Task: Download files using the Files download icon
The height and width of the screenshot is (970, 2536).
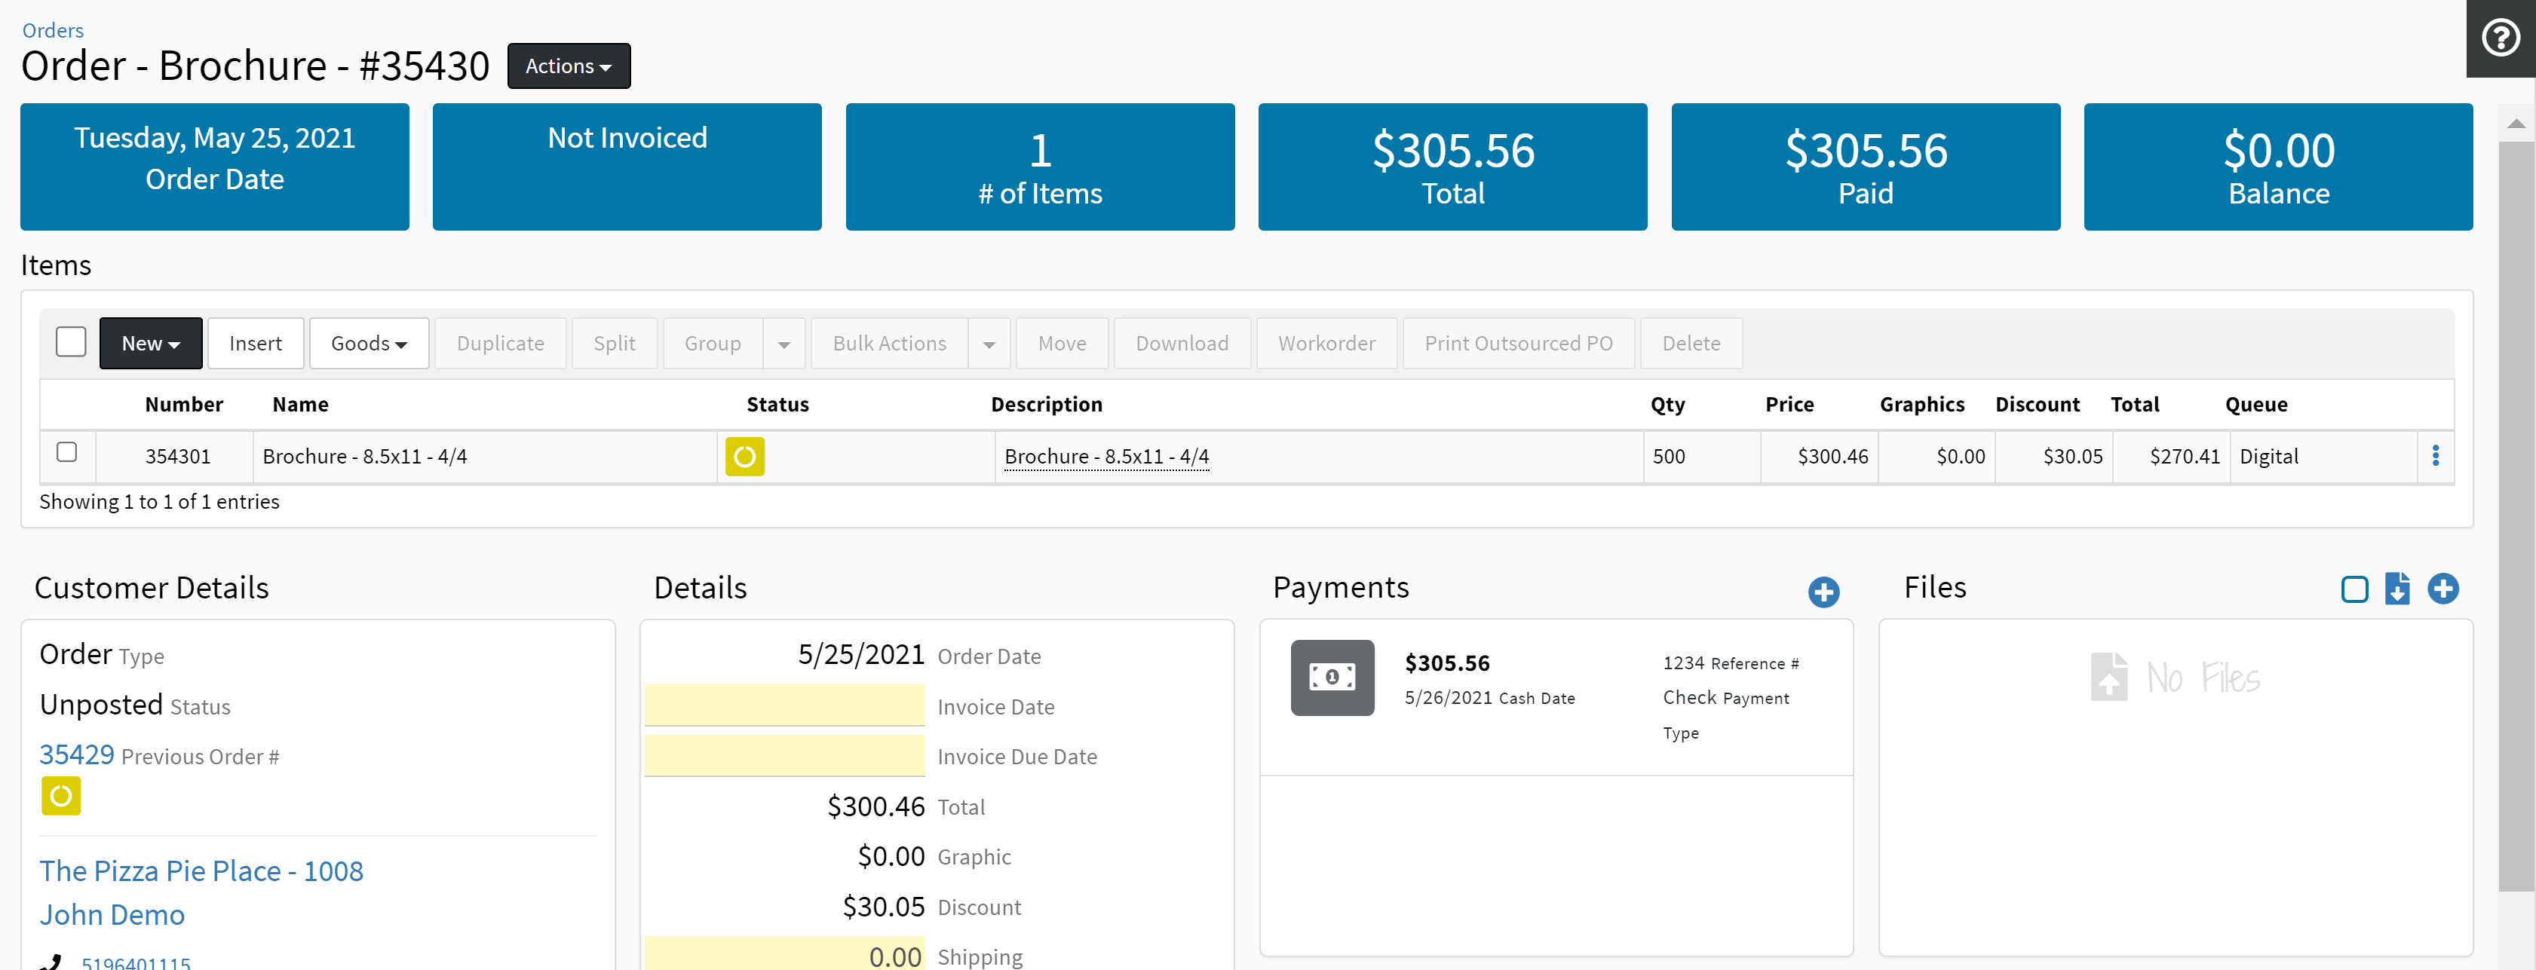Action: (x=2396, y=589)
